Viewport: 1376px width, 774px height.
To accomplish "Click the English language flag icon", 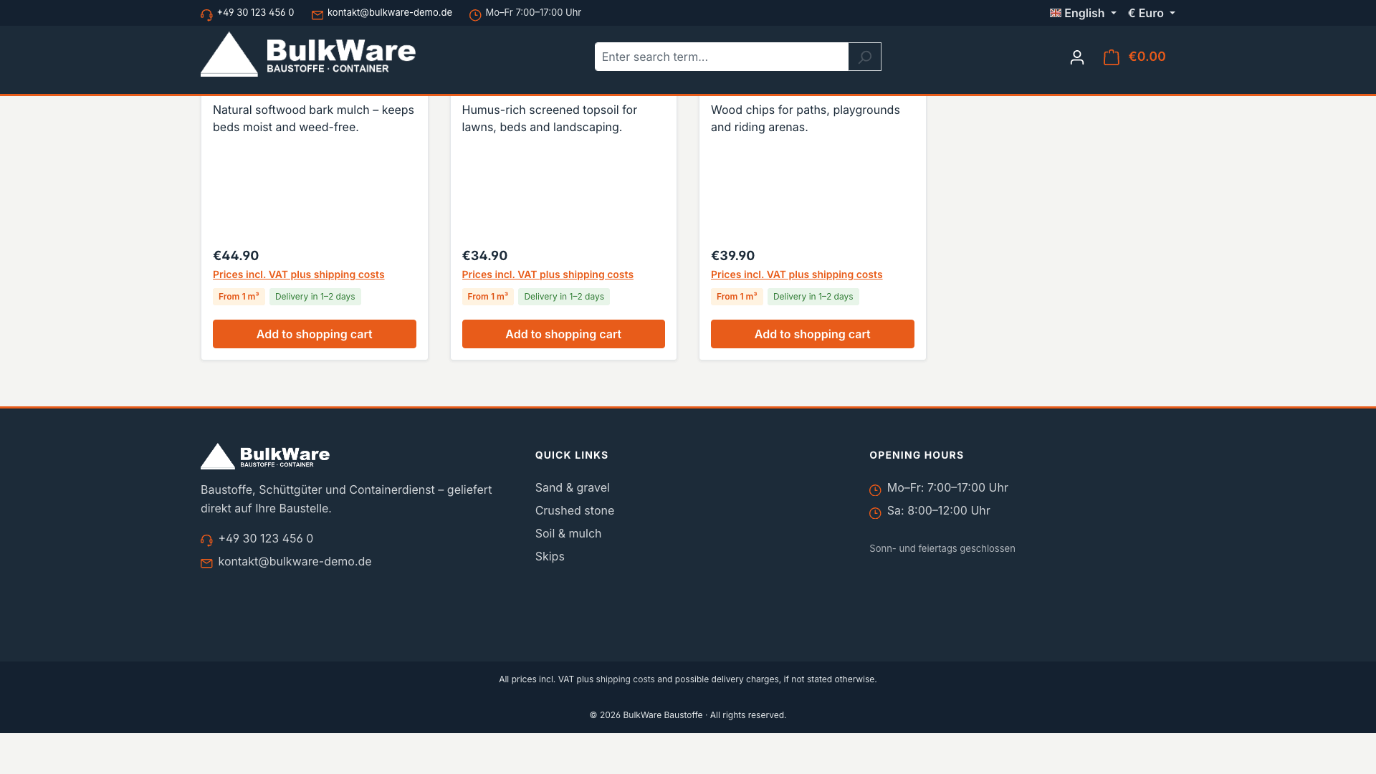I will click(x=1055, y=13).
